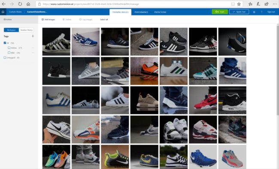Image resolution: width=279 pixels, height=169 pixels.
Task: Go back in the browser
Action: (4, 4)
